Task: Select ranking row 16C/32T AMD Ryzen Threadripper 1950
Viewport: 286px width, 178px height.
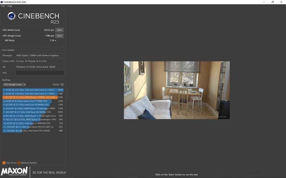Action: (x=33, y=120)
